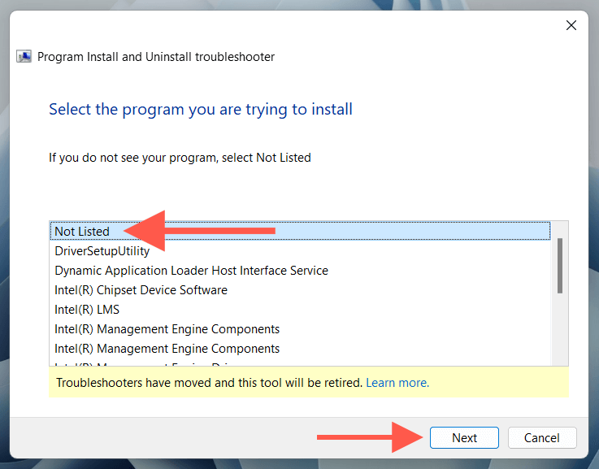Select the Intel(R) LMS program

coord(87,310)
